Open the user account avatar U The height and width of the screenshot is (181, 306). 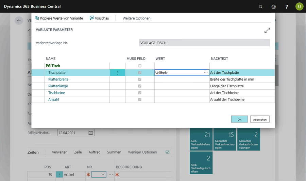299,6
